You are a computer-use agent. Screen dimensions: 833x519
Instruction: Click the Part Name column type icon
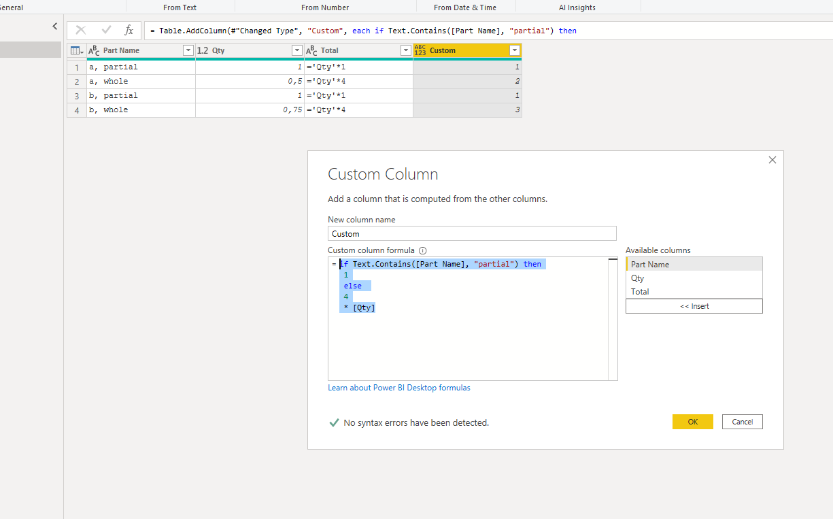[x=94, y=50]
